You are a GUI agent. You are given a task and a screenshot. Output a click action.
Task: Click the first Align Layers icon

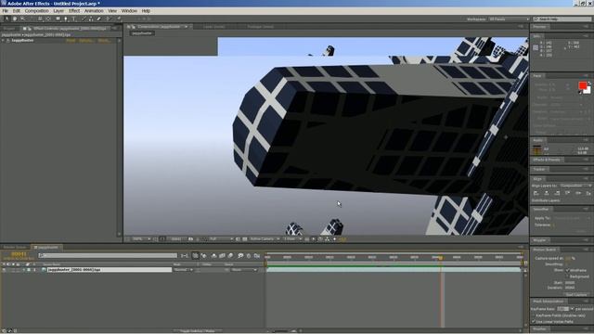(536, 193)
